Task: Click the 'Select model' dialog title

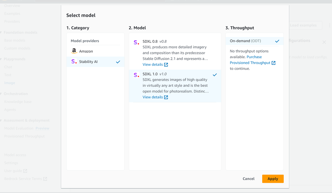Action: click(x=81, y=15)
